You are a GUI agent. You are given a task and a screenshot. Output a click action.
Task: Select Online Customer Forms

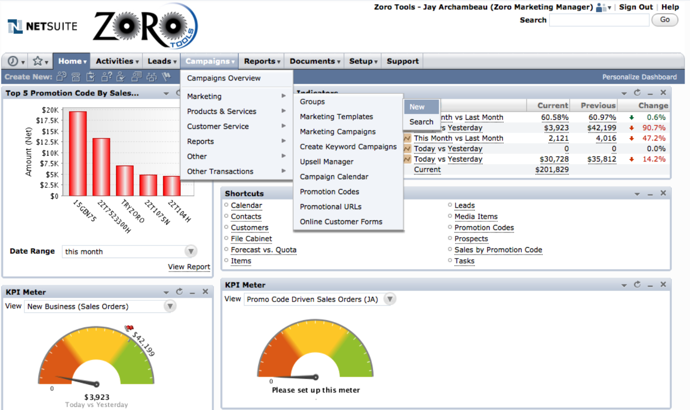[341, 221]
